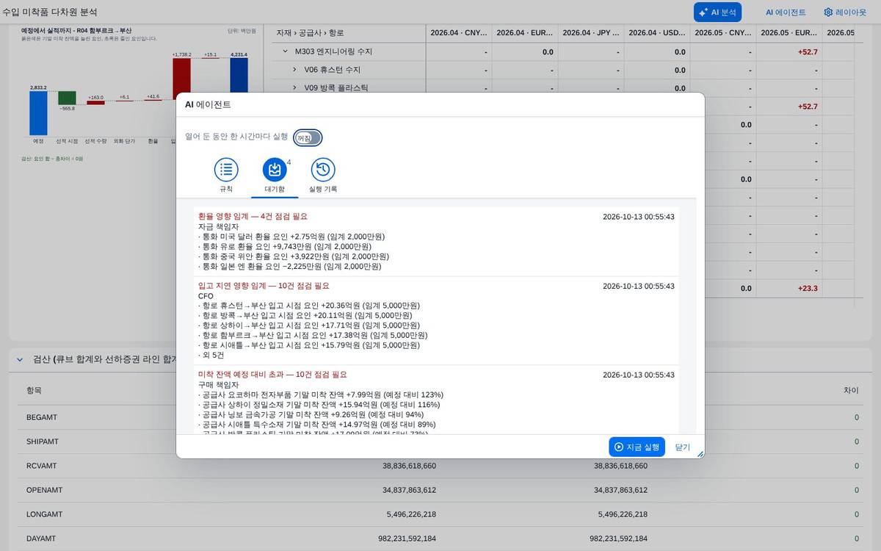Click the SHIPAMT row label

(42, 442)
